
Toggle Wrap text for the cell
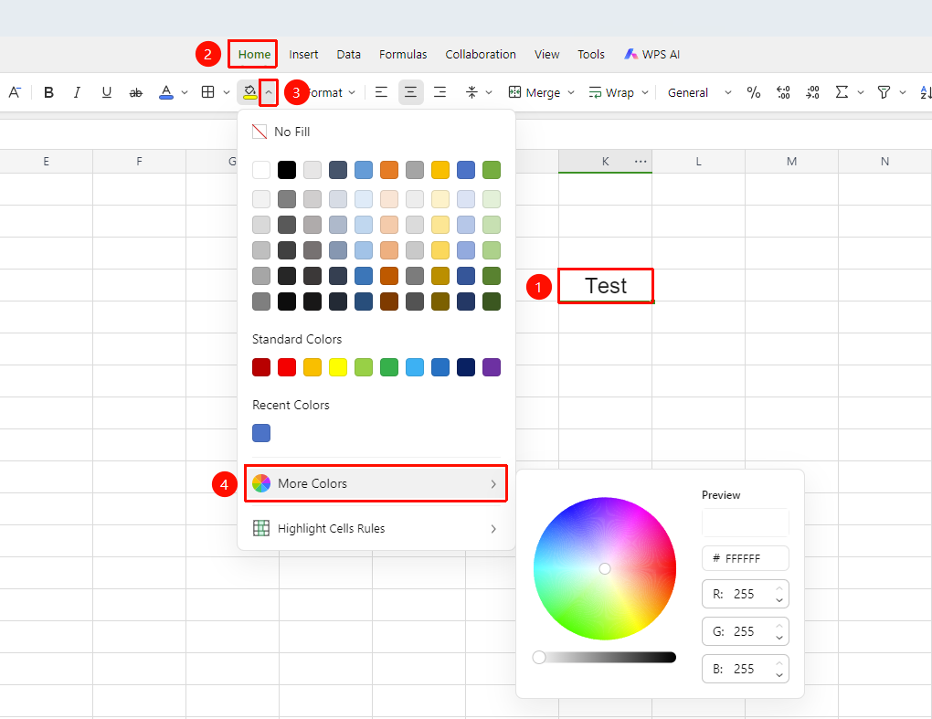coord(611,92)
